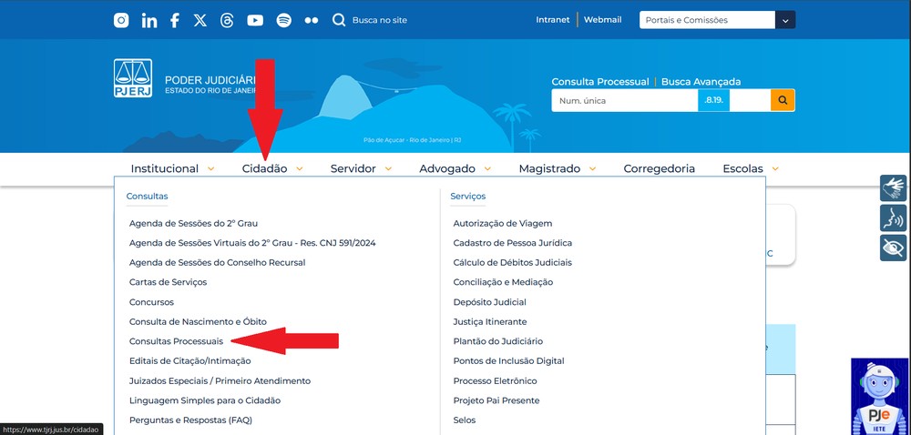
Task: Expand the Magistrado menu chevron
Action: click(x=593, y=168)
